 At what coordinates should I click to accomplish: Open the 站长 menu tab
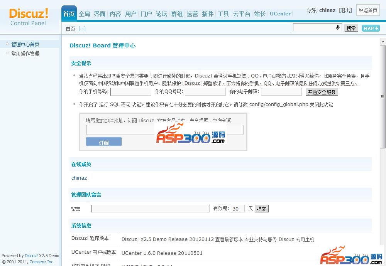[x=260, y=14]
